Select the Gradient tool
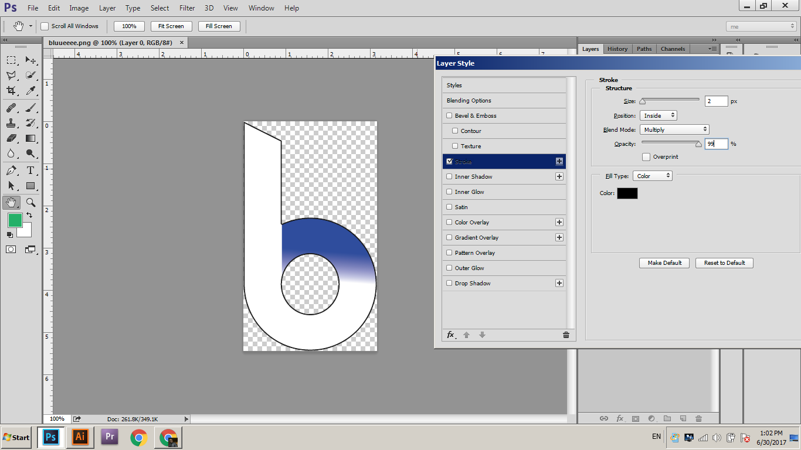This screenshot has height=450, width=801. point(30,138)
